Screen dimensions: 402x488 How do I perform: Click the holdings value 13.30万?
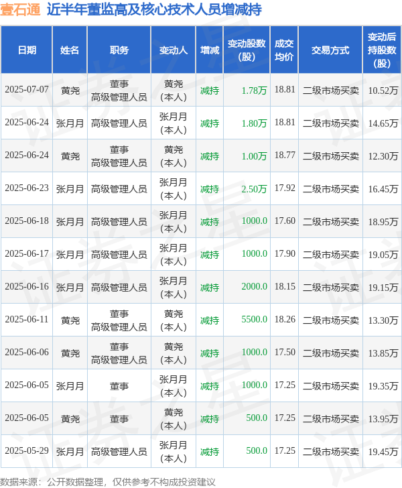click(x=383, y=320)
